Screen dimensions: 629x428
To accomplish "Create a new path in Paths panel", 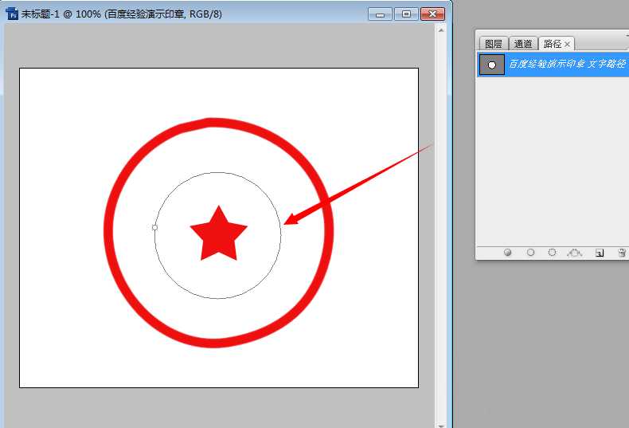I will click(600, 253).
